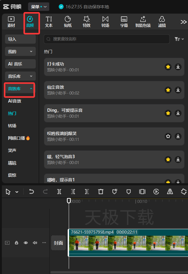
Task: Delete right of playhead split tool
Action: click(87, 192)
